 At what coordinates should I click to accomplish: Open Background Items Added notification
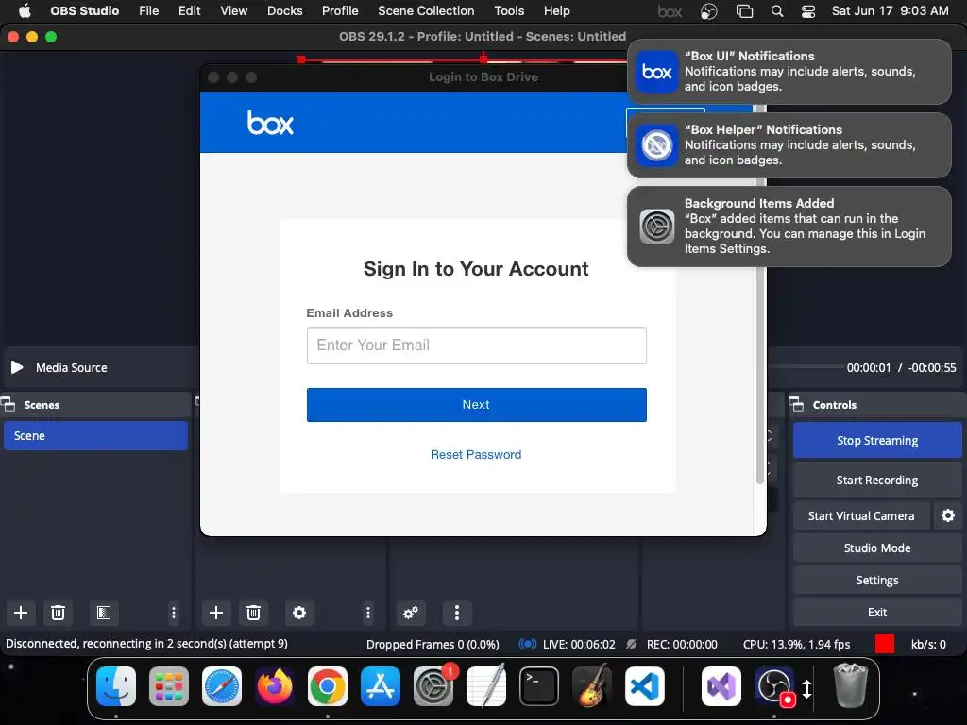[x=789, y=227]
